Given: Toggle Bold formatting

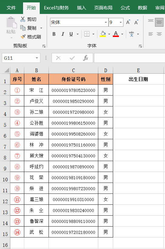Looking at the screenshot, I should tap(54, 34).
